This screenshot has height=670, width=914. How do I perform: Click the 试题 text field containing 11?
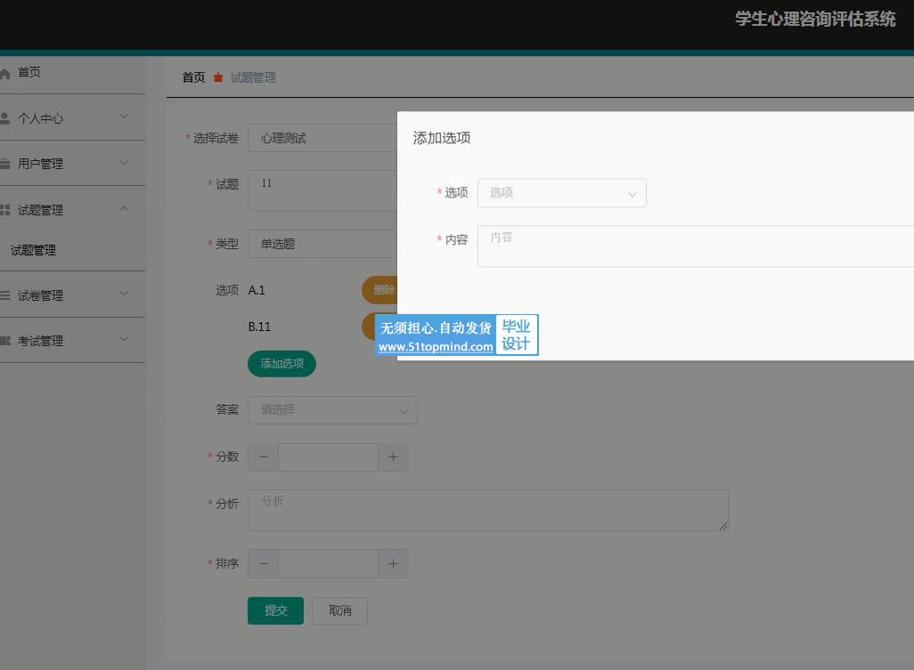[322, 190]
